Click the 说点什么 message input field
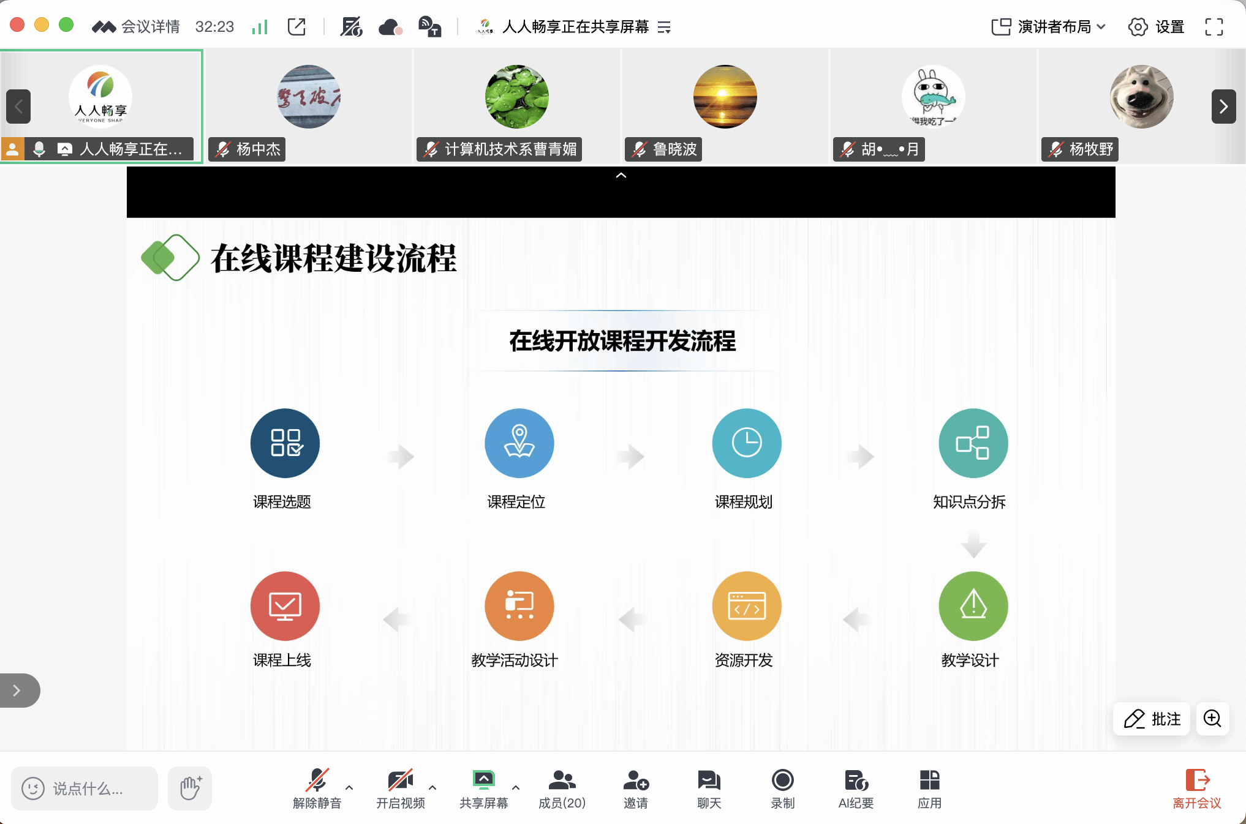1246x824 pixels. [86, 788]
